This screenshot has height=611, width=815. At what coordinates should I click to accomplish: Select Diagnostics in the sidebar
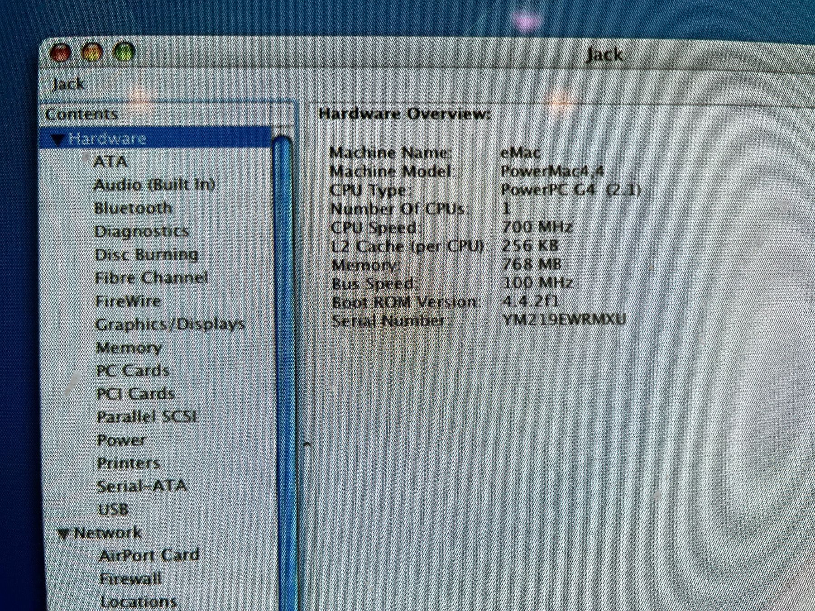pyautogui.click(x=142, y=231)
